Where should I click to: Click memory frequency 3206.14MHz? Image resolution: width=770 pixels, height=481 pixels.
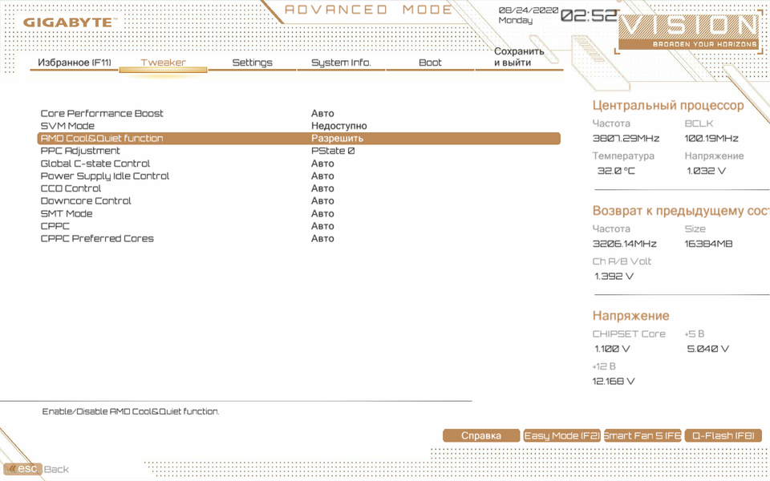pos(625,244)
